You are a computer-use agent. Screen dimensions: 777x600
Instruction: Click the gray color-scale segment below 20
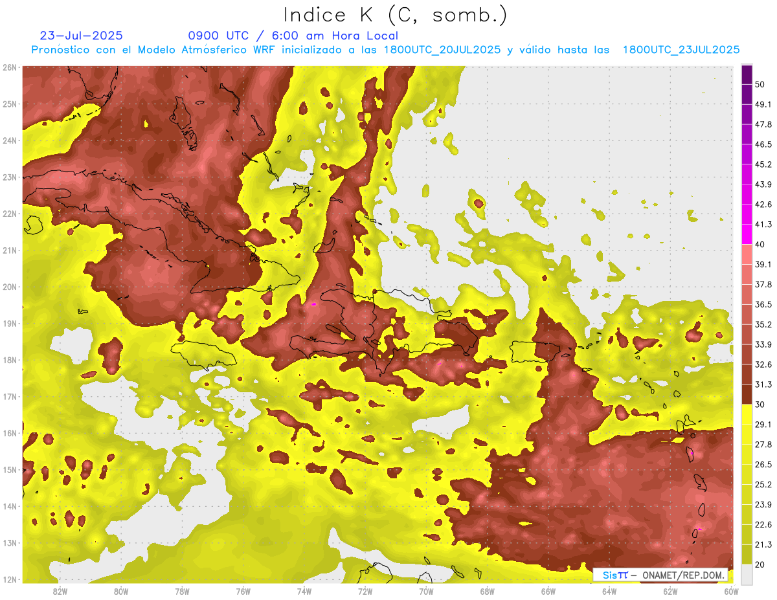pyautogui.click(x=747, y=574)
